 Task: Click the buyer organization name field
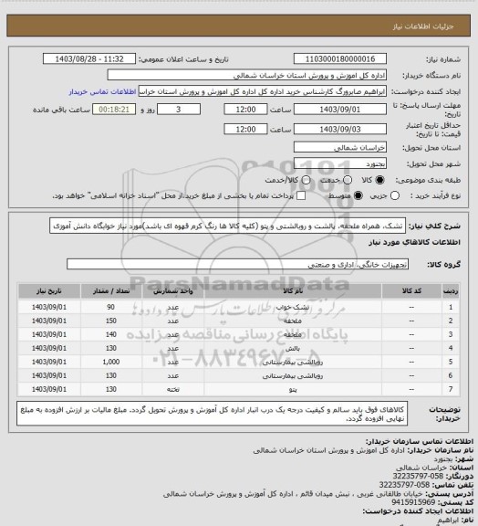click(246, 75)
